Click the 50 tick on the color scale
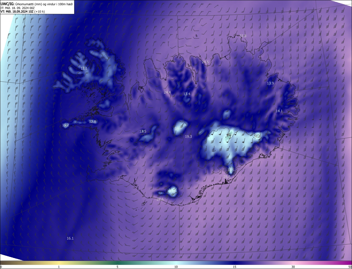 (x=350, y=267)
